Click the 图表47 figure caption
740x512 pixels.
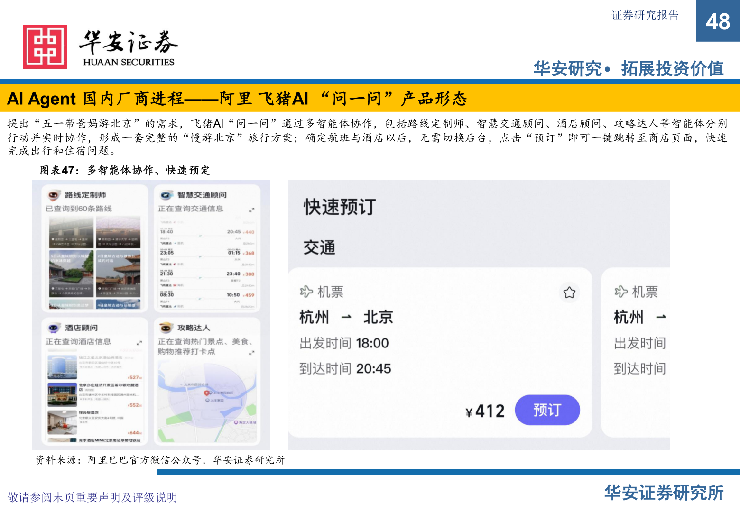pyautogui.click(x=125, y=170)
